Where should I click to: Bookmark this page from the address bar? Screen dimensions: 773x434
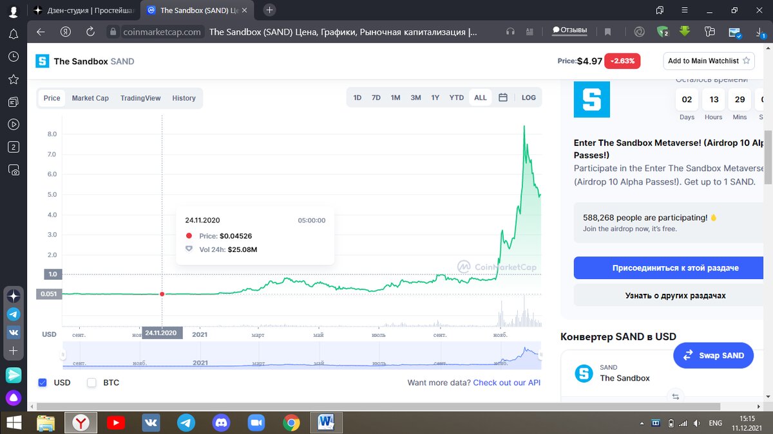pos(607,32)
